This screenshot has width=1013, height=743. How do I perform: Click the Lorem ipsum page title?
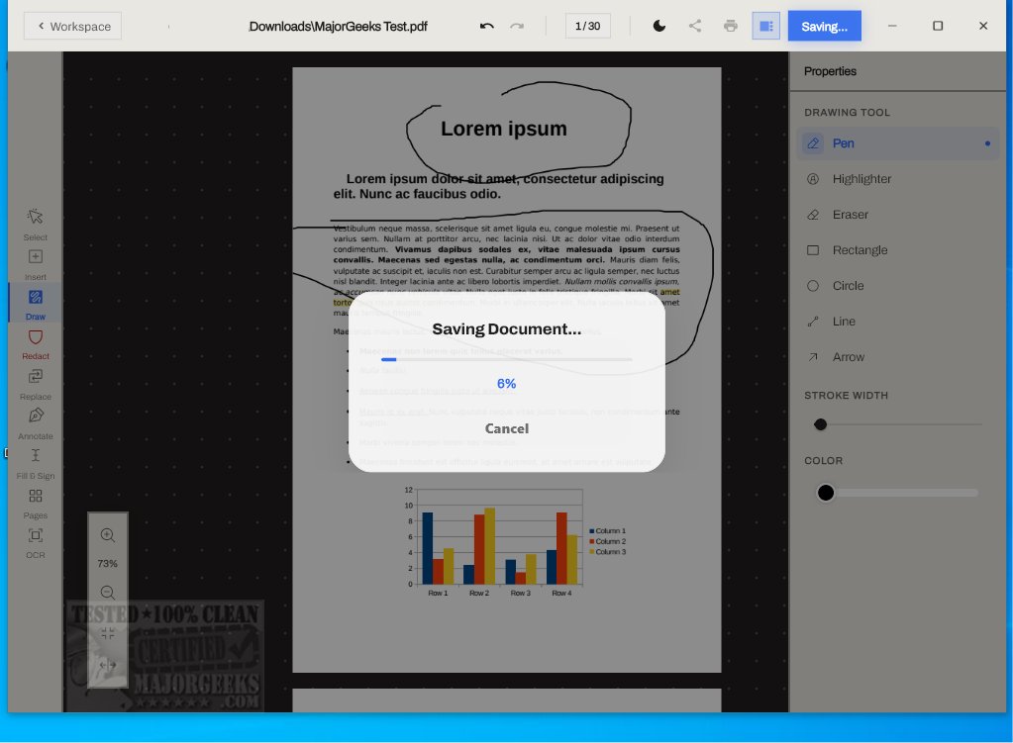point(504,129)
